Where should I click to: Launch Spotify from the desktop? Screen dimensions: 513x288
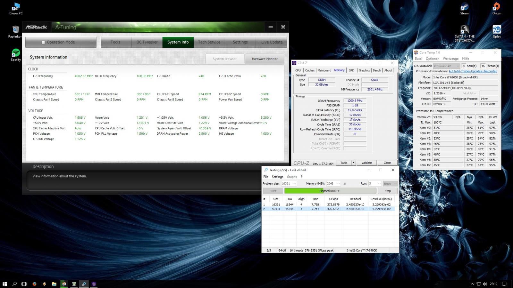(x=16, y=55)
